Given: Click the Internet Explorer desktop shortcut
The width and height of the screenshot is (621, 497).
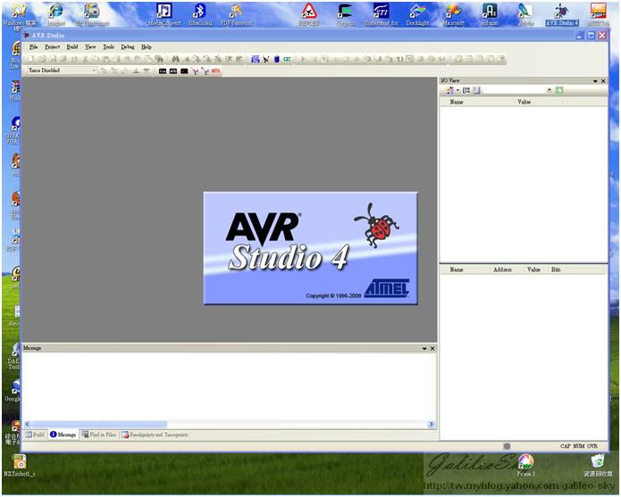Looking at the screenshot, I should (55, 15).
